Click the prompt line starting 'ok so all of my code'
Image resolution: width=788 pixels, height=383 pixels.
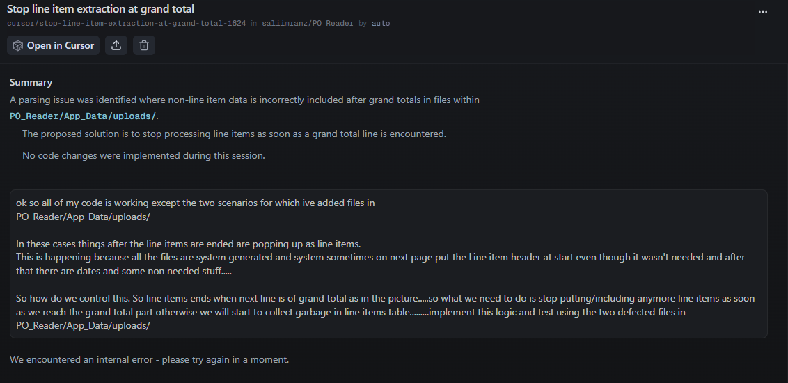196,203
